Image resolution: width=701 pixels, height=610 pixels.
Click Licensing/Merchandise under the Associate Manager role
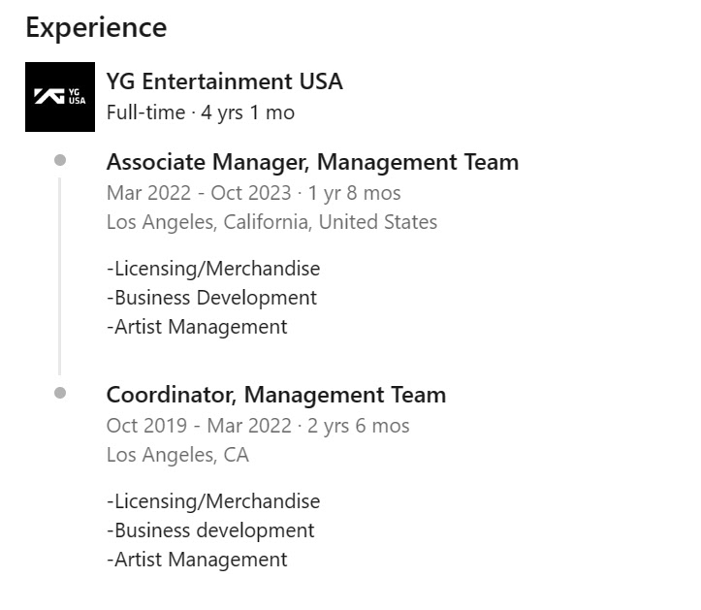pyautogui.click(x=213, y=269)
